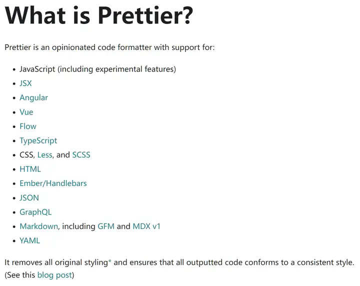Click the JavaScript list item text
Image resolution: width=360 pixels, height=286 pixels.
97,69
